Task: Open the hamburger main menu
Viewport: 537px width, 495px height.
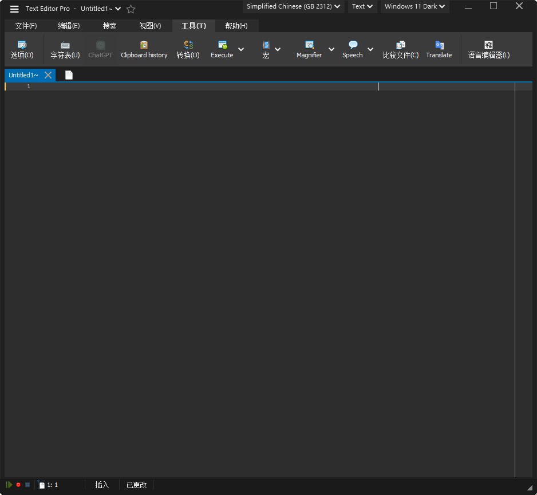Action: (x=14, y=9)
